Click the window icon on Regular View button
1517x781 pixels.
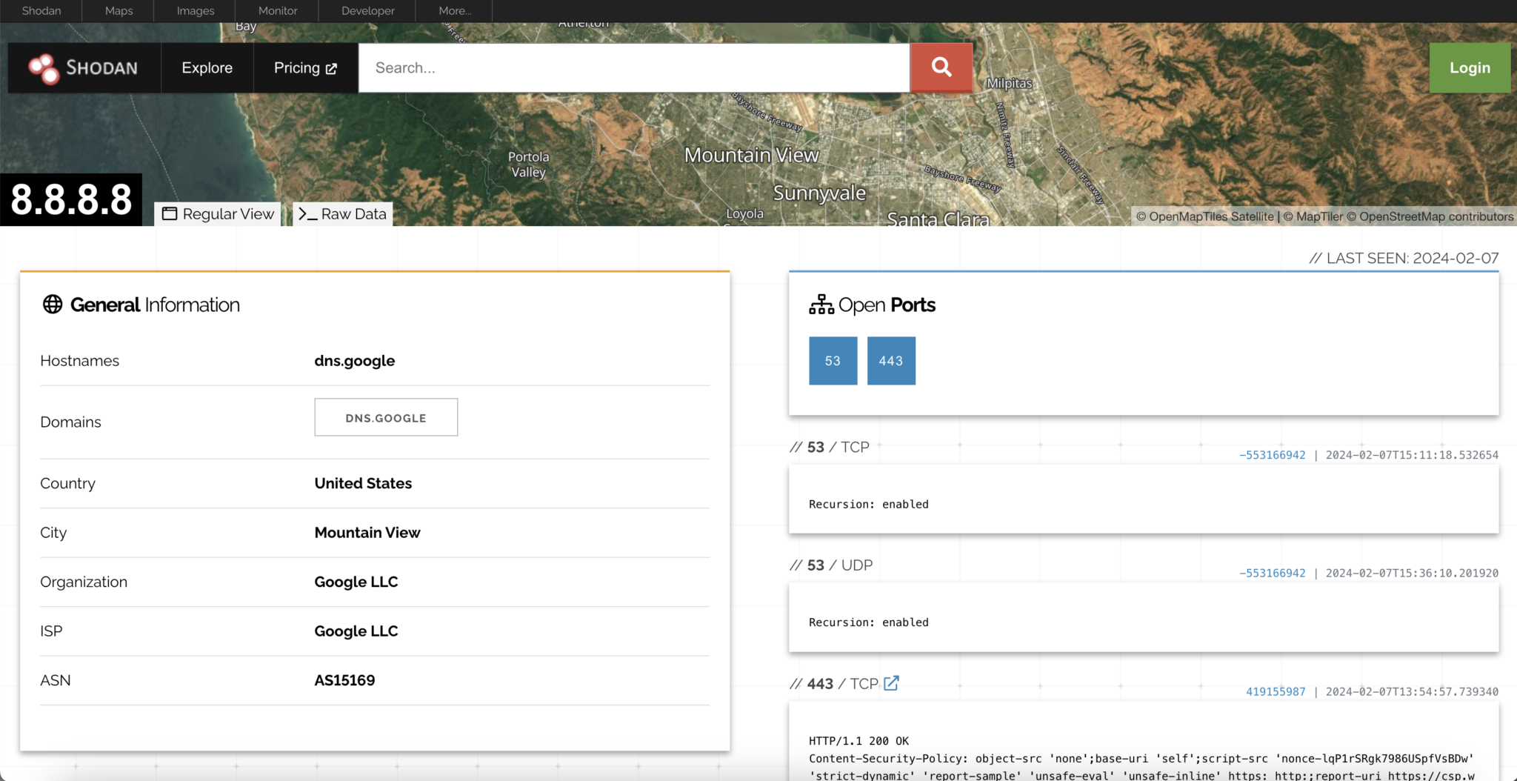pos(170,213)
